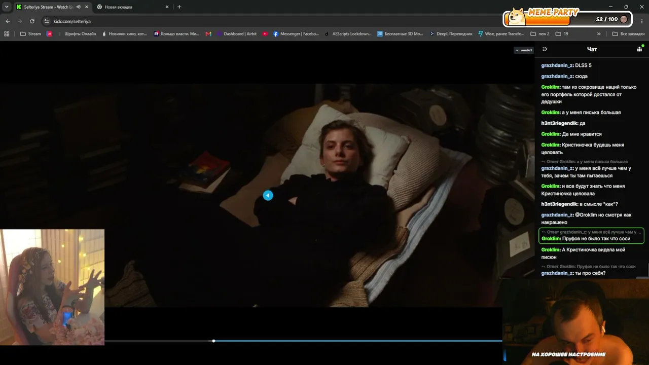This screenshot has width=649, height=365.
Task: Open grazhdanin_z's profile from the DLSS 5 message
Action: (x=557, y=65)
